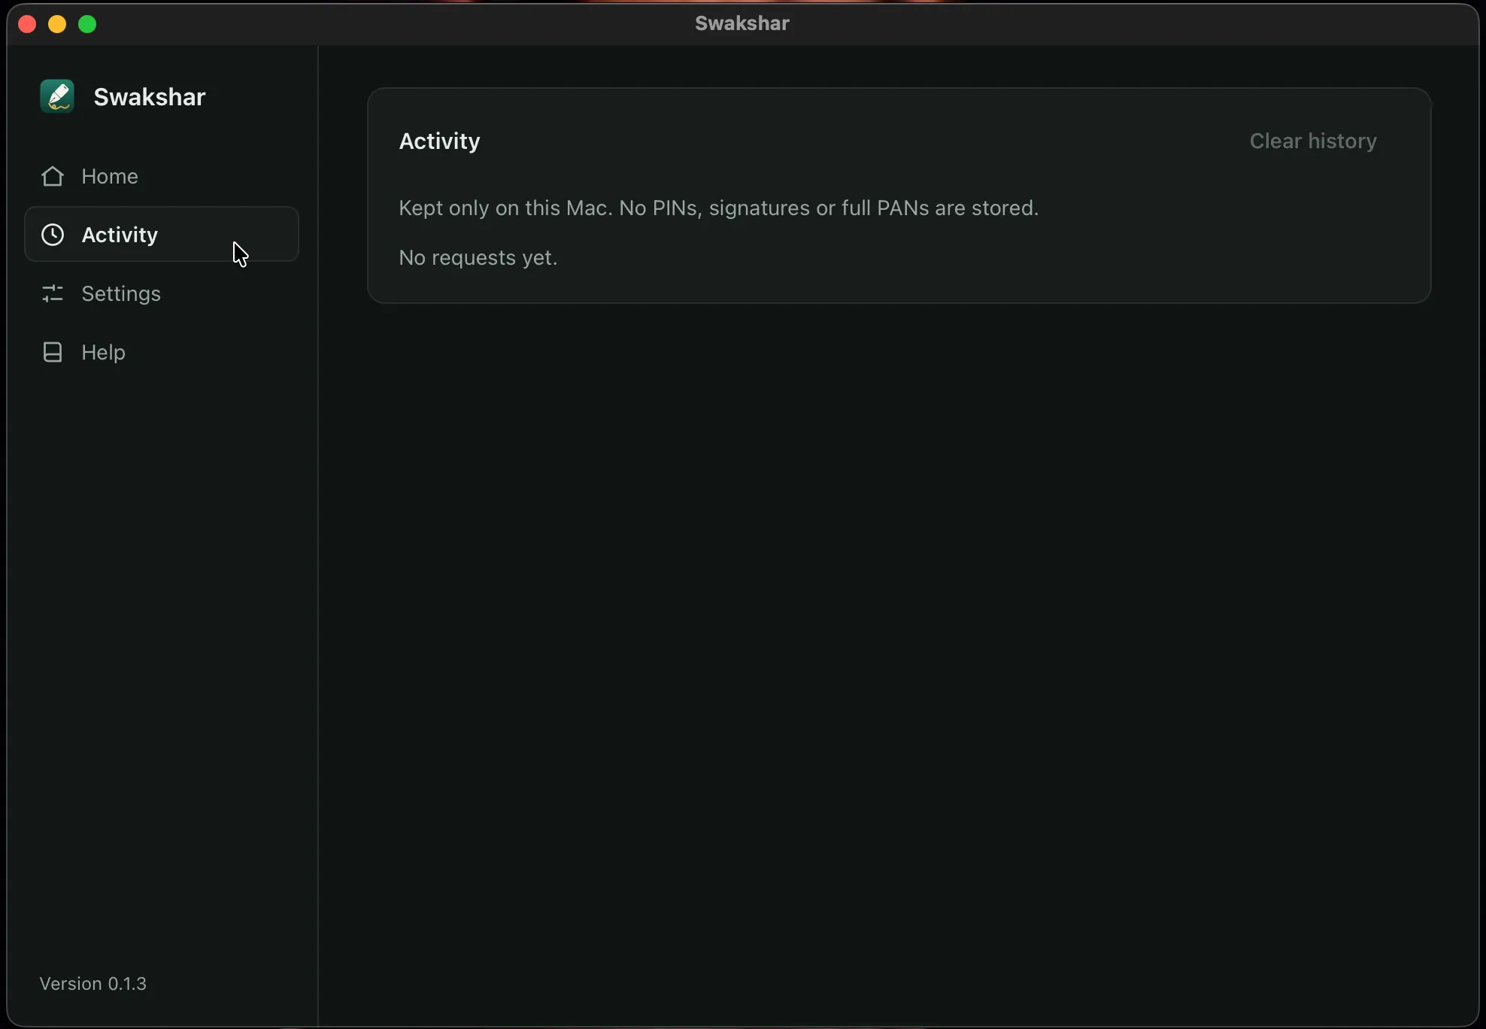Viewport: 1486px width, 1029px height.
Task: Click the Version 0.1.3 text
Action: coord(93,984)
